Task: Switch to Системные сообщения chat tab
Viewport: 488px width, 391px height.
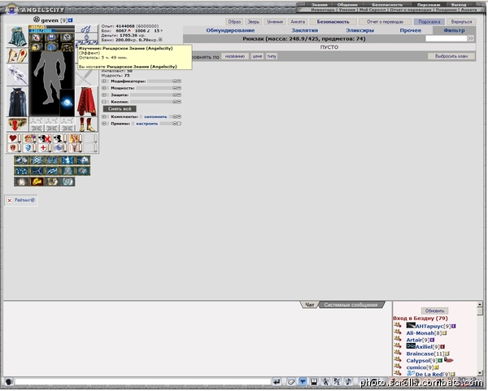Action: (351, 305)
